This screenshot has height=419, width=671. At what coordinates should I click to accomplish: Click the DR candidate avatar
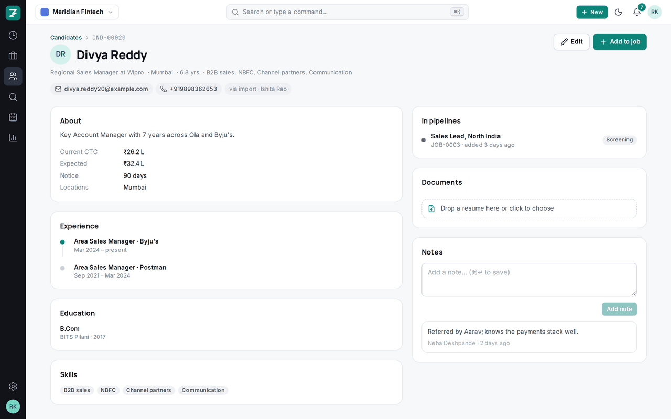click(60, 54)
